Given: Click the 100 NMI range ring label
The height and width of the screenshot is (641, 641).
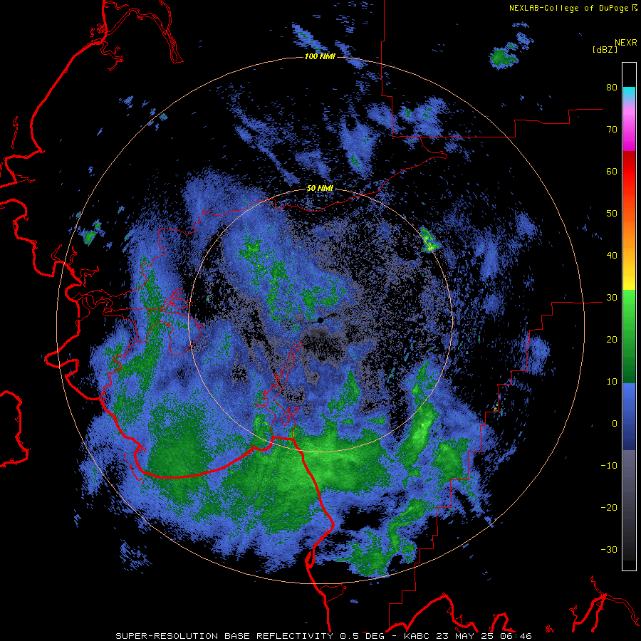Looking at the screenshot, I should pyautogui.click(x=320, y=56).
